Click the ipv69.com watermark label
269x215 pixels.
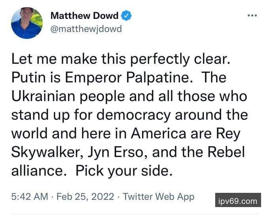pyautogui.click(x=238, y=201)
